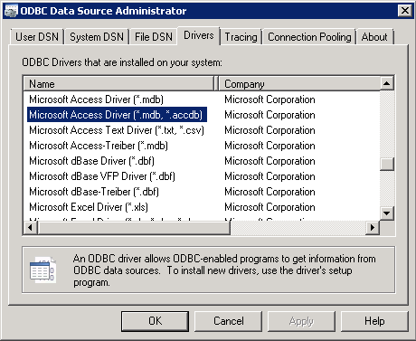Sort drivers by the Company column header
Screen dimensions: 416x341
point(299,83)
